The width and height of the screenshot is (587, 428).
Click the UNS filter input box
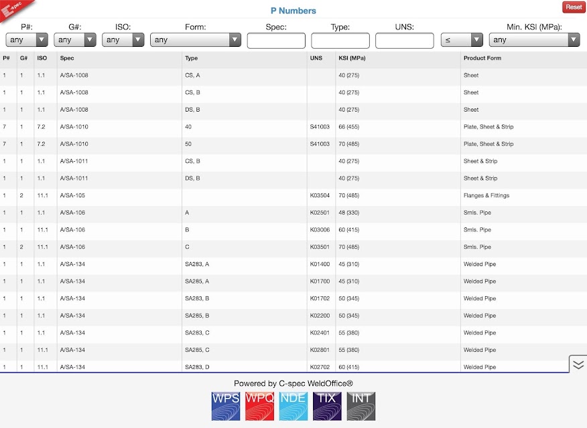click(x=405, y=41)
